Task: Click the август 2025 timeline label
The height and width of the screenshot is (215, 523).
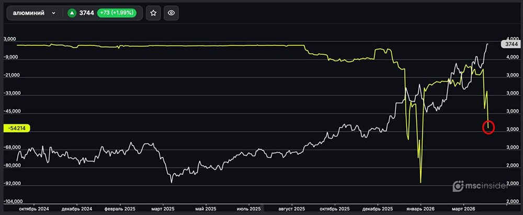Action: pos(292,209)
